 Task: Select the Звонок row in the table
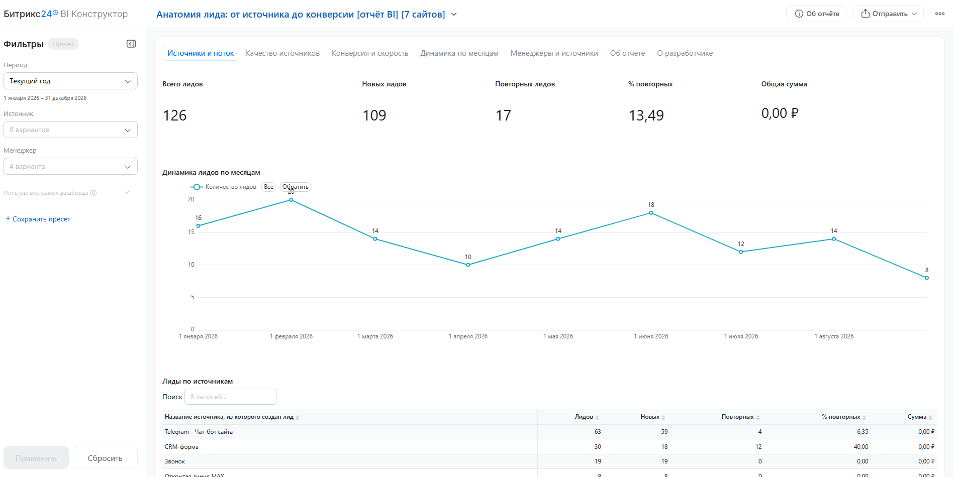549,461
